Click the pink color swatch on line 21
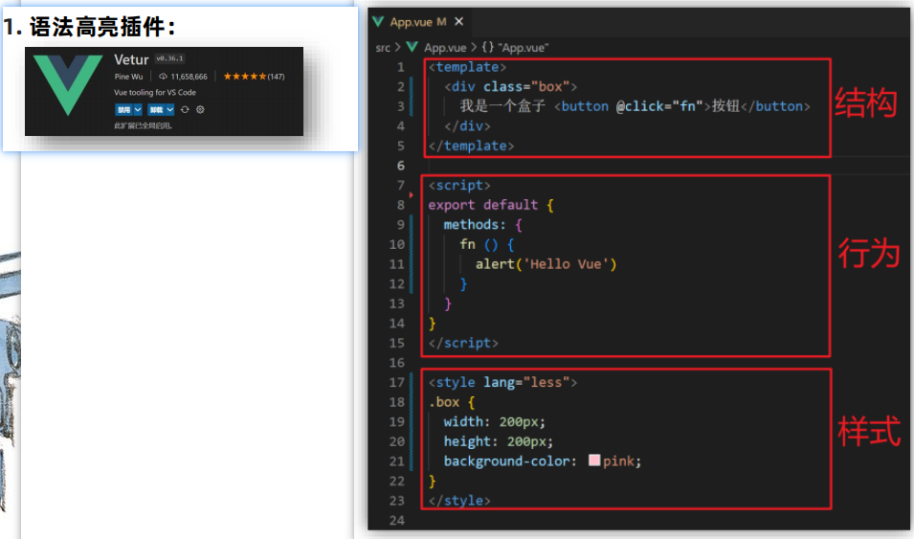This screenshot has height=539, width=914. click(x=594, y=460)
